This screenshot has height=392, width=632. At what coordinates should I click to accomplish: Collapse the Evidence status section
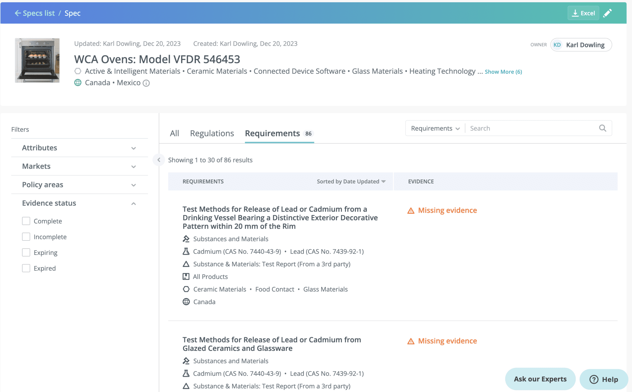pos(133,203)
